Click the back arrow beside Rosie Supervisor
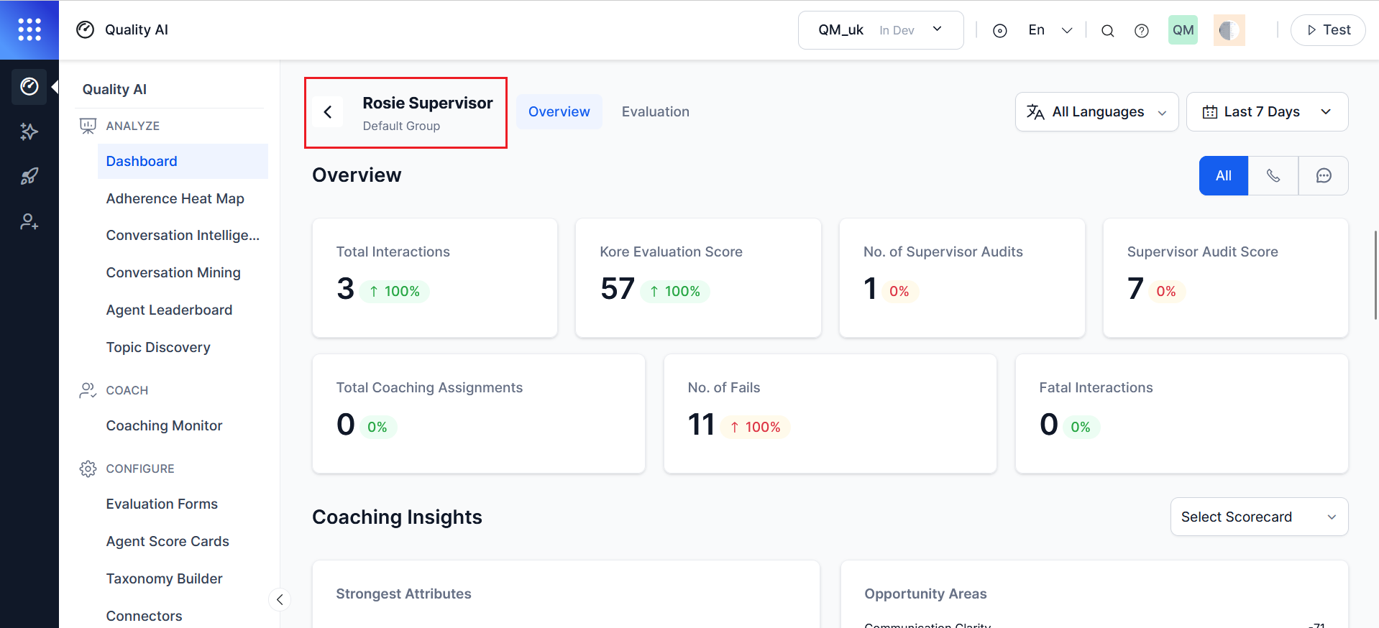The height and width of the screenshot is (628, 1379). coord(328,112)
